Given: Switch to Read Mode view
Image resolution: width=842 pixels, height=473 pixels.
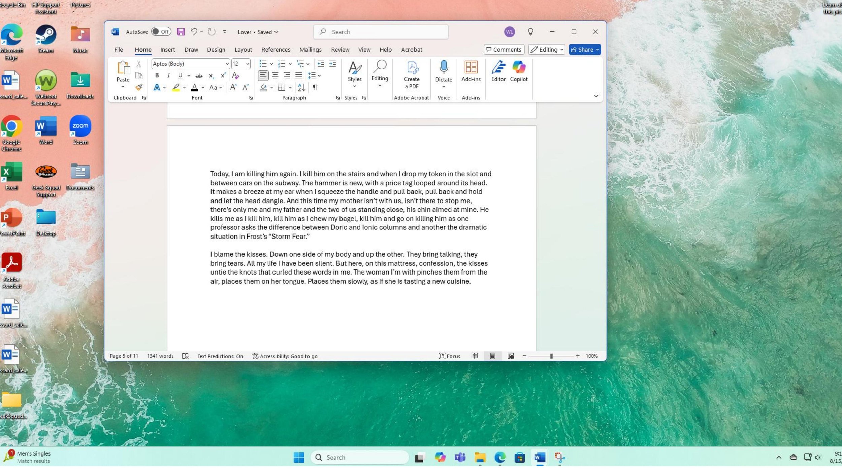Looking at the screenshot, I should (474, 356).
